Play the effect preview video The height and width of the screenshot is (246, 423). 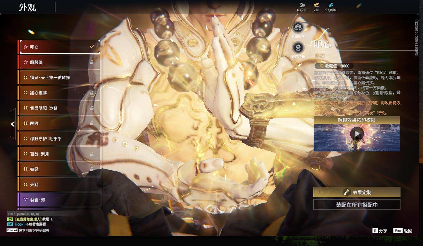tap(357, 134)
